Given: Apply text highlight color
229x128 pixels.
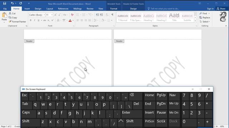Looking at the screenshot, I should 64,20.
